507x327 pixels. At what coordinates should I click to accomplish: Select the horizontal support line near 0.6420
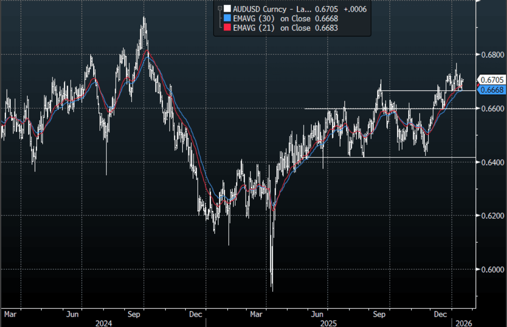[390, 157]
